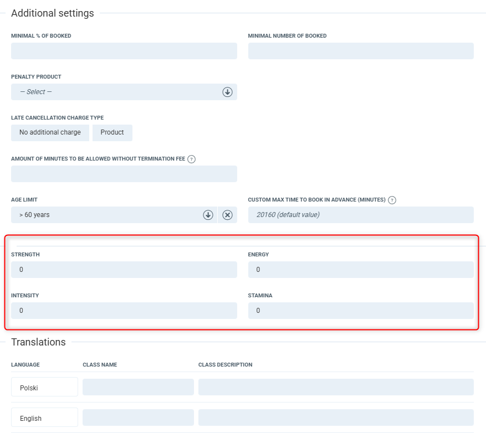This screenshot has width=486, height=433.
Task: Click the Polski class name field
Action: [138, 387]
